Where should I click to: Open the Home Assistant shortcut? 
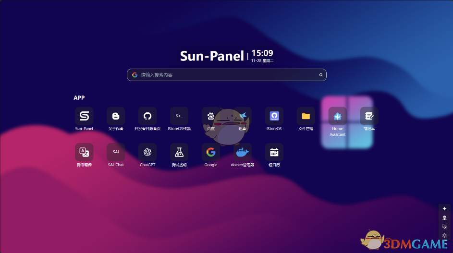tap(337, 116)
